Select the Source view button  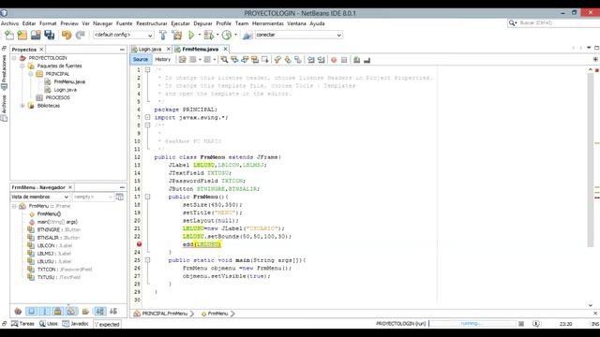click(x=141, y=60)
